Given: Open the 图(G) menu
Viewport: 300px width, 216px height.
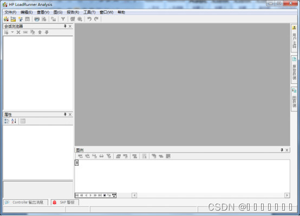Looking at the screenshot, I should click(58, 12).
